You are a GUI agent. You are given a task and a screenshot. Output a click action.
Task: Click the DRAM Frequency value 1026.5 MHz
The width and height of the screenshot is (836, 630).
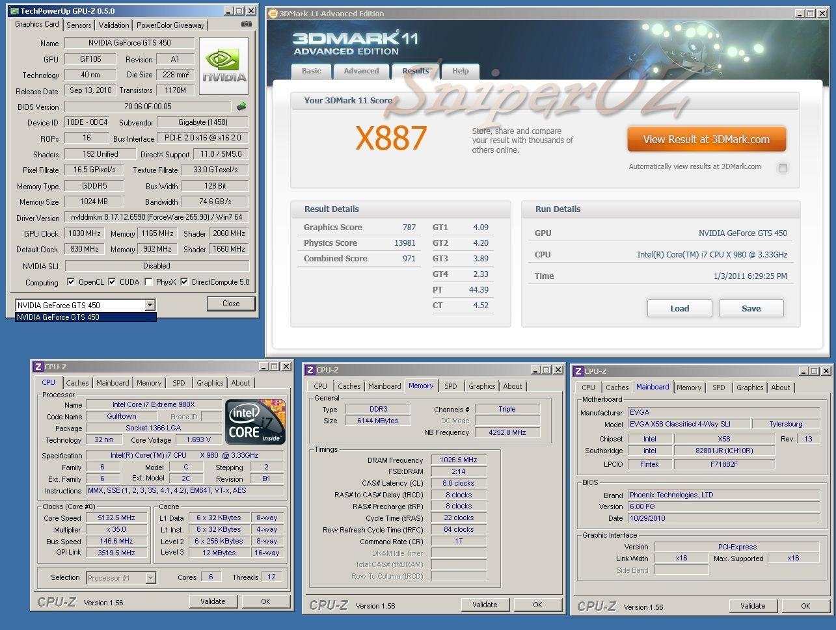click(459, 460)
